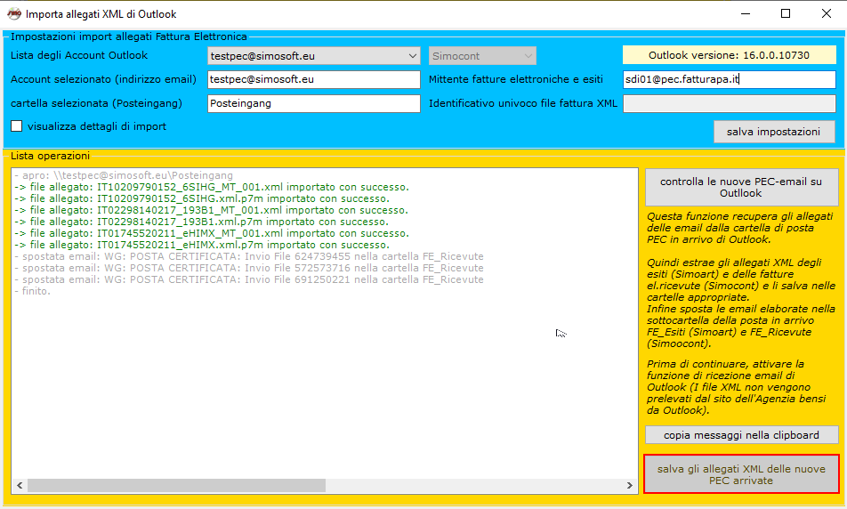The image size is (847, 509).
Task: Click controlla le nuove PEC-email su Outlook
Action: coord(741,187)
